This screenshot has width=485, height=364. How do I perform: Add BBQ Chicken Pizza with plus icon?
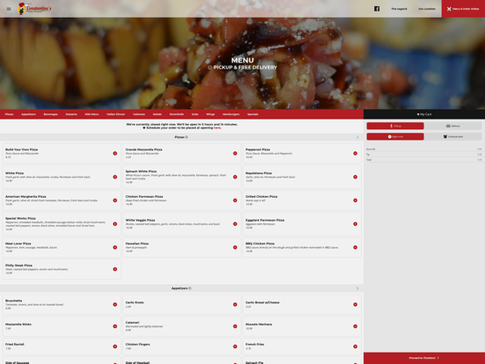click(x=355, y=247)
